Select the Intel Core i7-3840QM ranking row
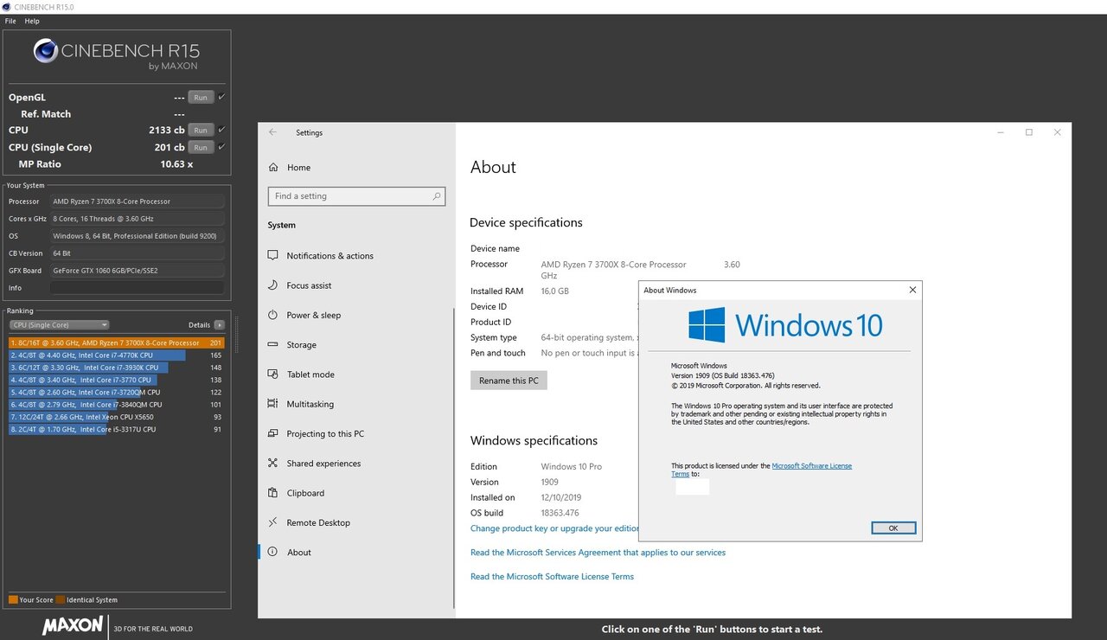The image size is (1107, 640). coord(116,405)
